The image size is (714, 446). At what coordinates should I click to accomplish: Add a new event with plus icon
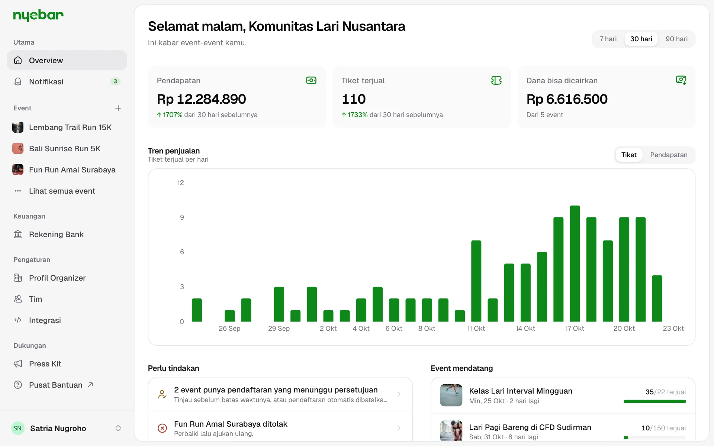click(118, 108)
